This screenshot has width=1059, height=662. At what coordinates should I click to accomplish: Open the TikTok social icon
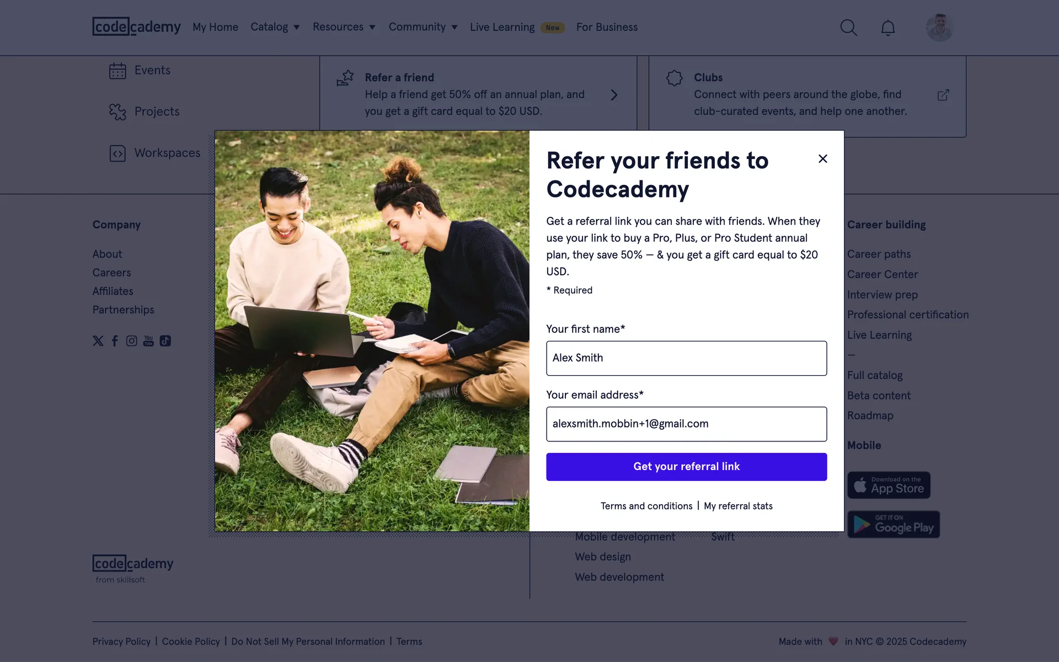165,341
